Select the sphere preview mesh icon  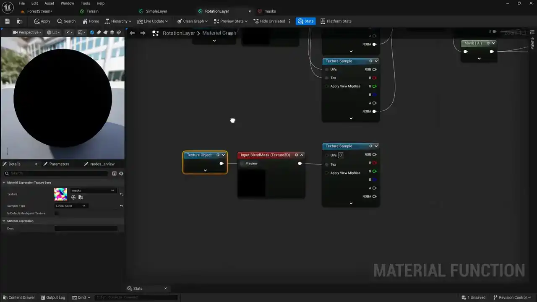92,32
